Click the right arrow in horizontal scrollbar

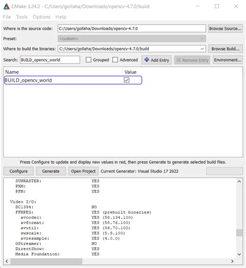pyautogui.click(x=233, y=261)
